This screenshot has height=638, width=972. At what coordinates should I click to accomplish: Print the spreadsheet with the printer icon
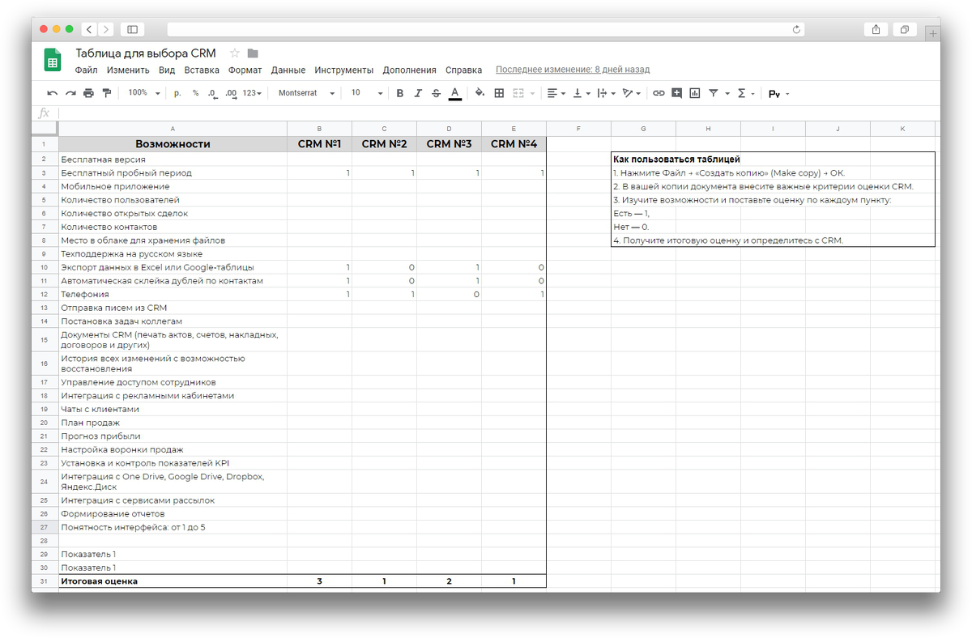(88, 93)
